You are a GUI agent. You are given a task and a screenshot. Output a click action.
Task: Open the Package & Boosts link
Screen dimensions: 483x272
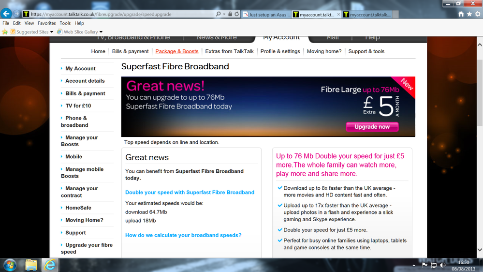177,51
